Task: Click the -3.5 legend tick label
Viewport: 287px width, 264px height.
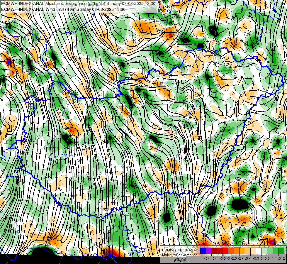Action: (x=223, y=258)
